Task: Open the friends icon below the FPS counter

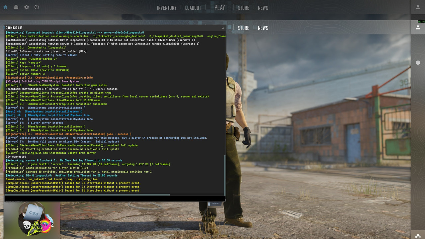Action: point(418,28)
